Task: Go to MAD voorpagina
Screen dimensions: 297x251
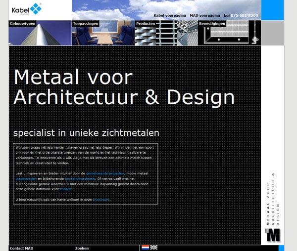Action: (x=205, y=15)
